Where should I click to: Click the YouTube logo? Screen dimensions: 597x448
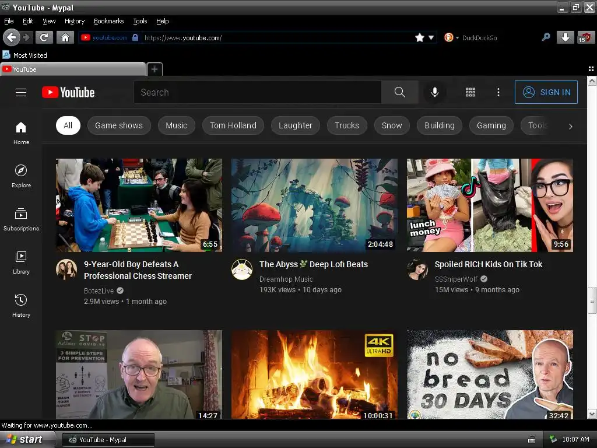tap(68, 92)
